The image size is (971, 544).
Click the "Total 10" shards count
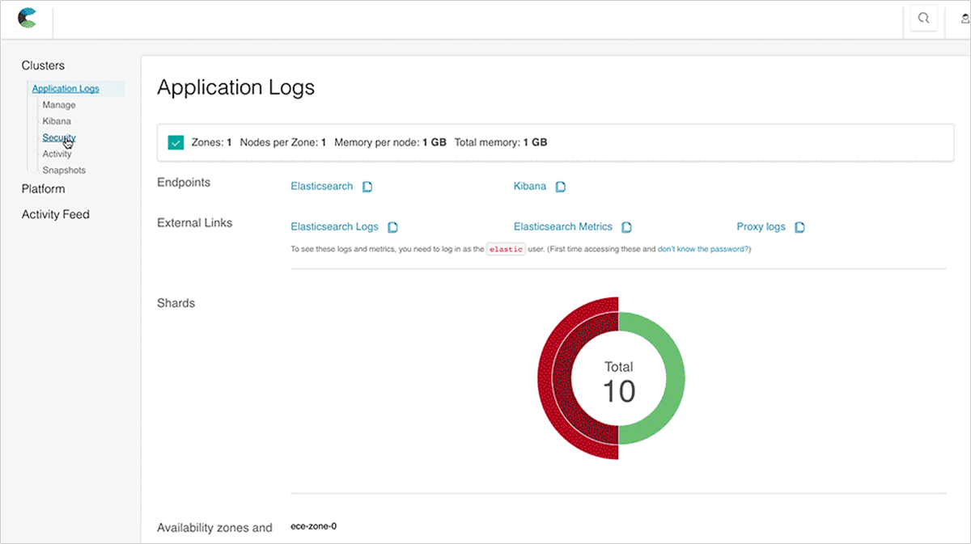click(x=619, y=382)
